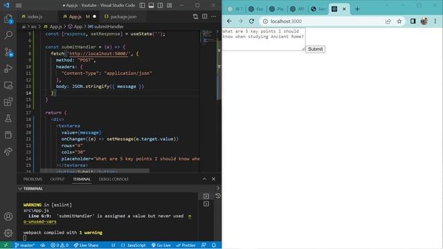443x249 pixels.
Task: Close the active browser tab
Action: 345,9
